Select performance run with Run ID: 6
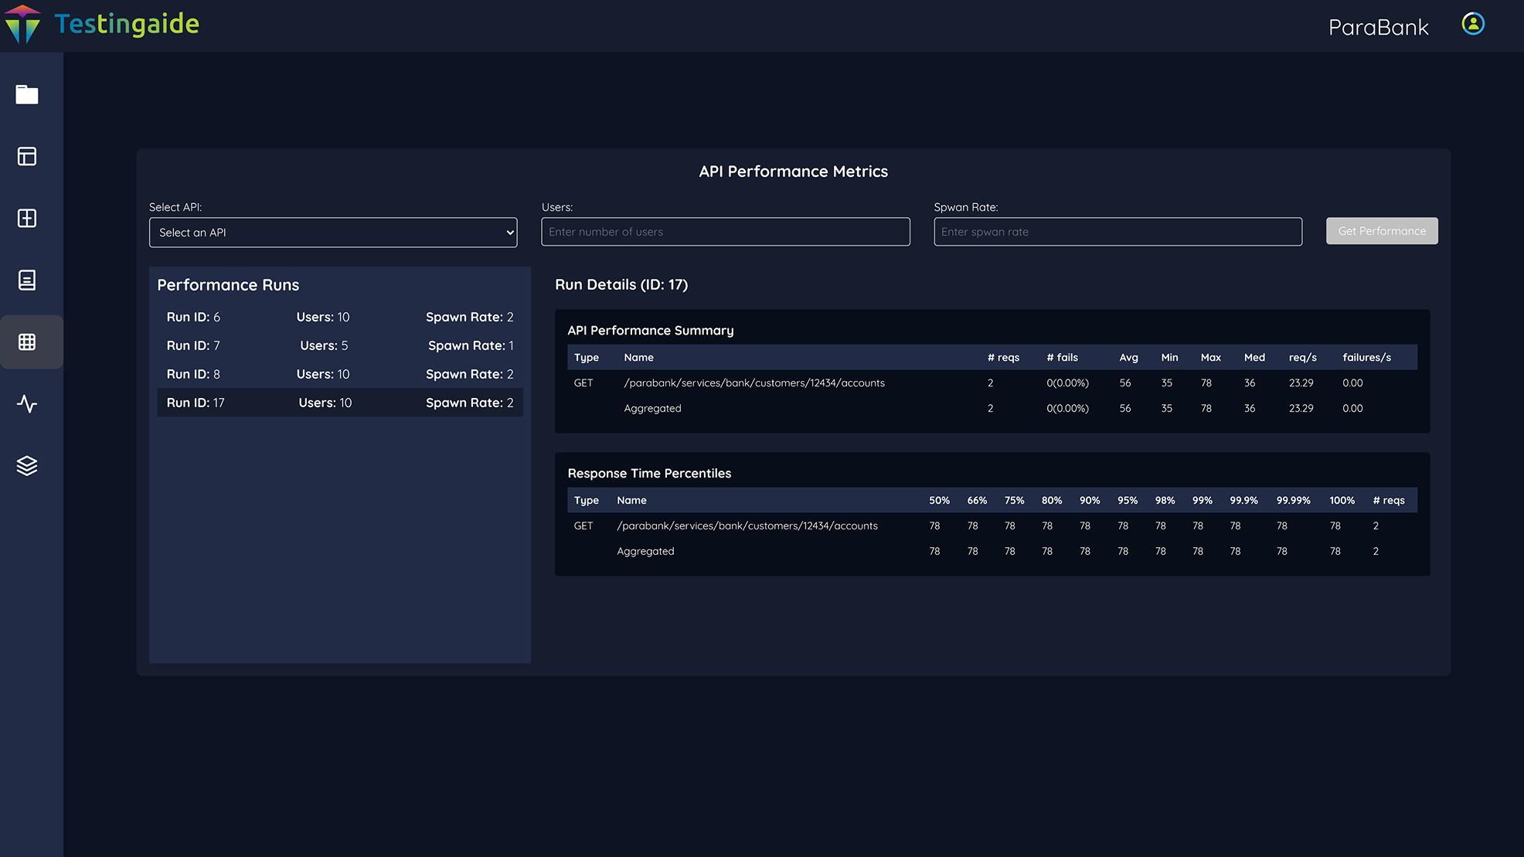 (340, 317)
